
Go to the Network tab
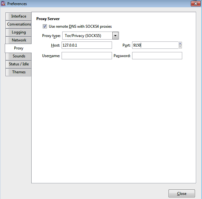(19, 40)
